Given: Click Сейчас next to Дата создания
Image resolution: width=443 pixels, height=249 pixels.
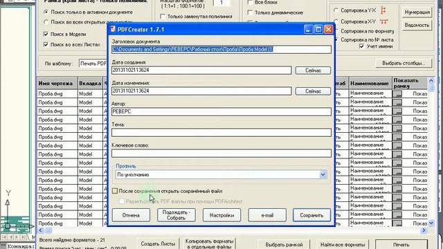Looking at the screenshot, I should pyautogui.click(x=313, y=71).
